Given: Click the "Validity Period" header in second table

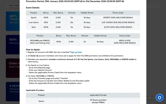Looking at the screenshot, I should click(100, 36).
